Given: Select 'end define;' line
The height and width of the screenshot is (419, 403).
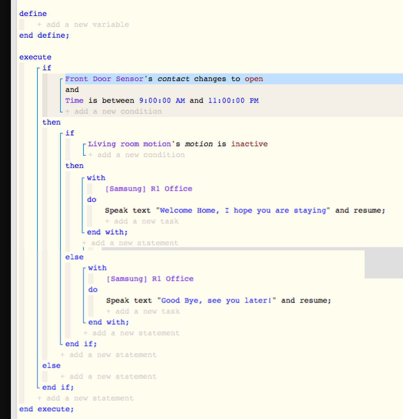Looking at the screenshot, I should [44, 35].
